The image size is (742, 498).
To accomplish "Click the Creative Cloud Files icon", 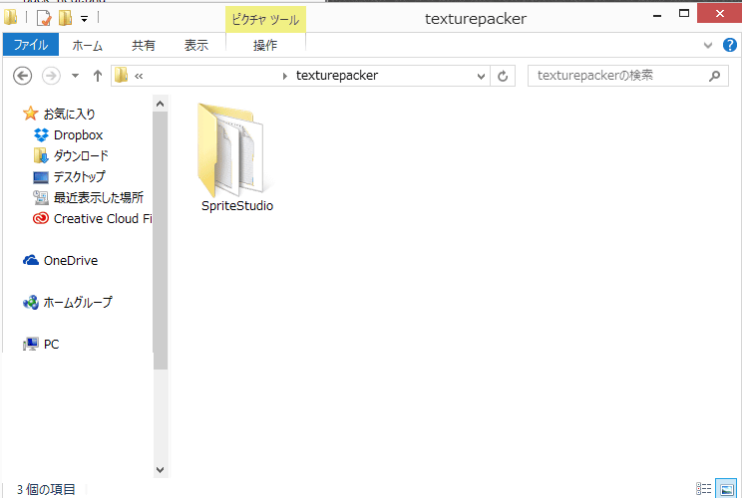I will pos(41,218).
